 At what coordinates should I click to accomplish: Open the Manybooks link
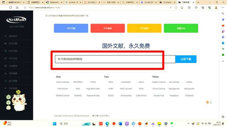click(x=189, y=89)
